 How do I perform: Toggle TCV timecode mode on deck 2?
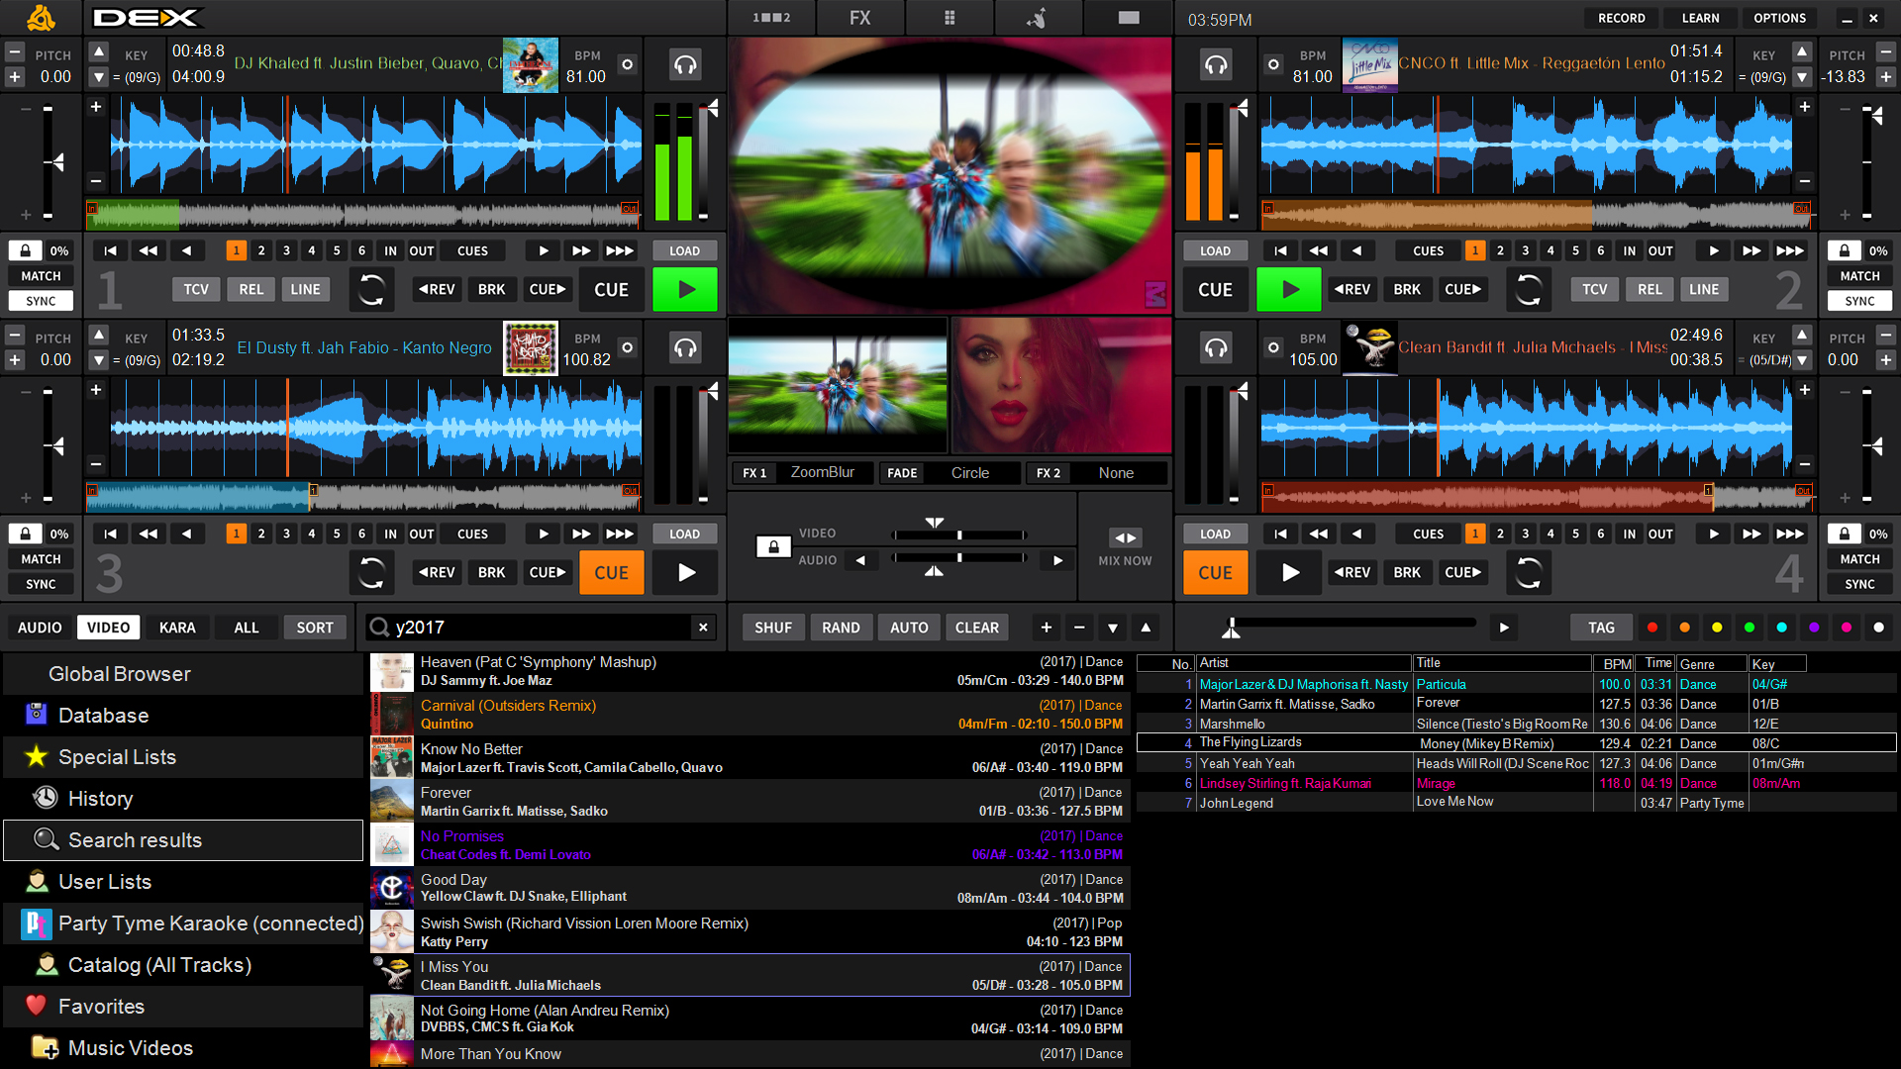1594,289
